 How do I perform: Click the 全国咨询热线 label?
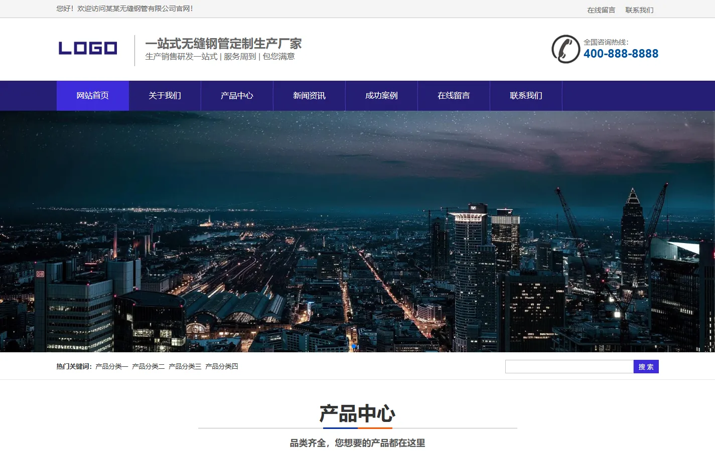pyautogui.click(x=606, y=42)
